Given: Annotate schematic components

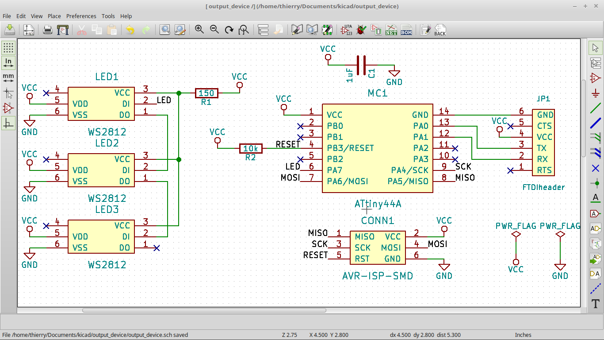Looking at the screenshot, I should click(346, 30).
